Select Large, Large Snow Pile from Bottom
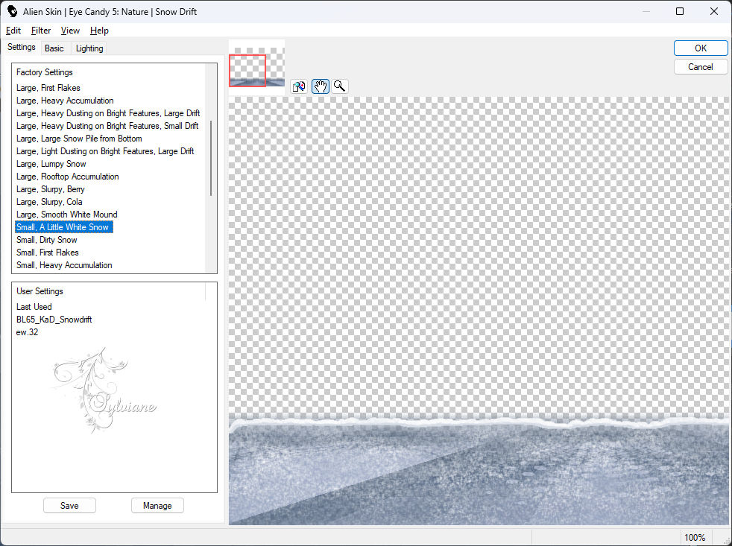The width and height of the screenshot is (732, 546). (x=79, y=138)
